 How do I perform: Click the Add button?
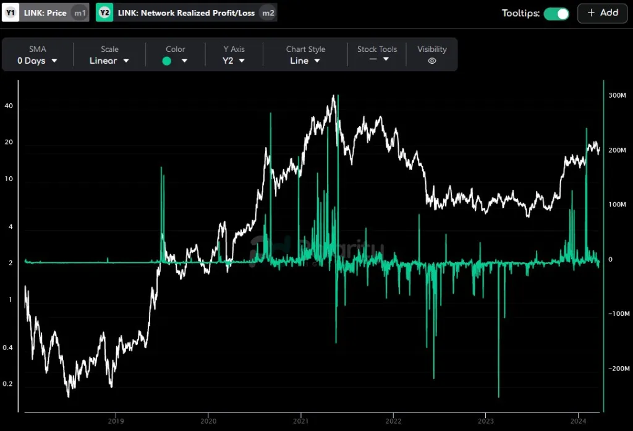point(602,13)
